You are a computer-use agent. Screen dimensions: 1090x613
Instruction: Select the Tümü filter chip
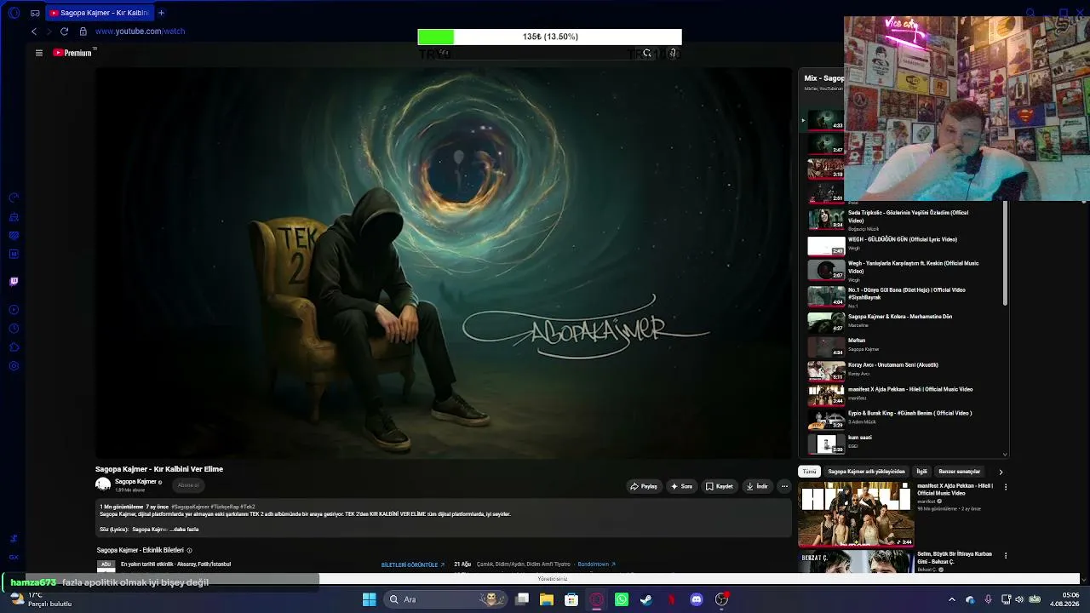click(809, 472)
